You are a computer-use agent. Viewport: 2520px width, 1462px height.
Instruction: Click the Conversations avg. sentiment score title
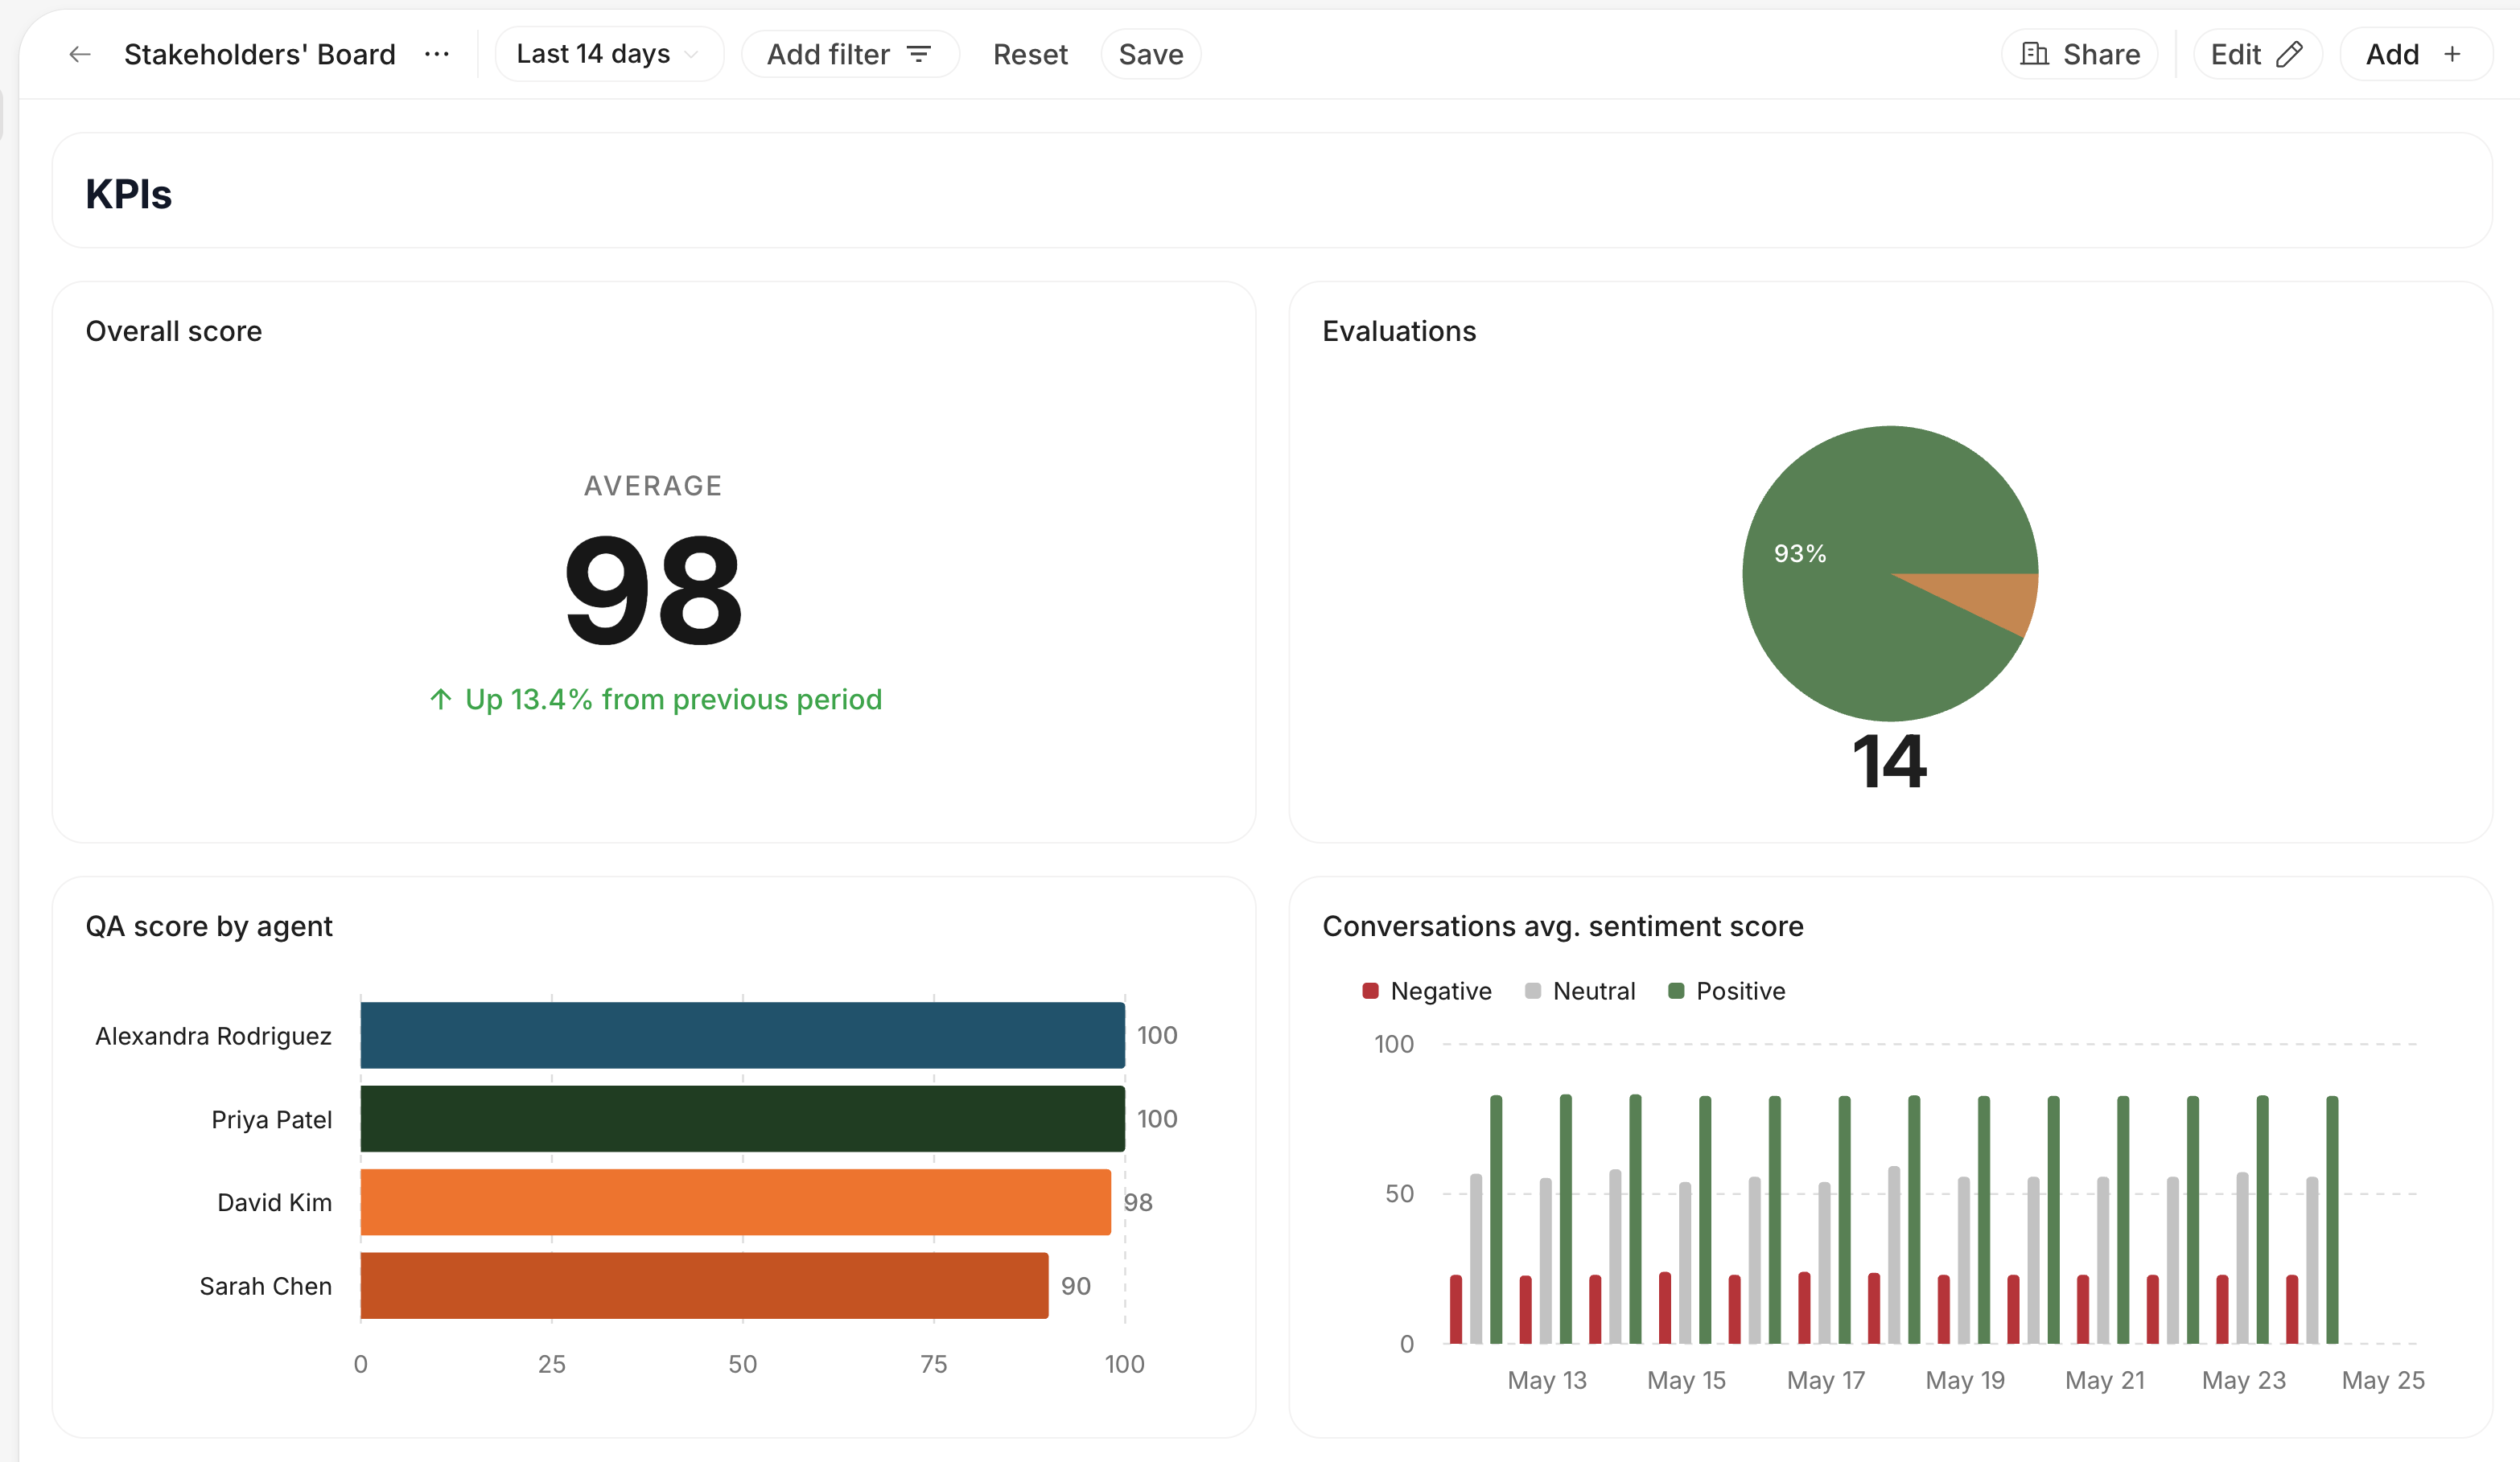click(1563, 926)
